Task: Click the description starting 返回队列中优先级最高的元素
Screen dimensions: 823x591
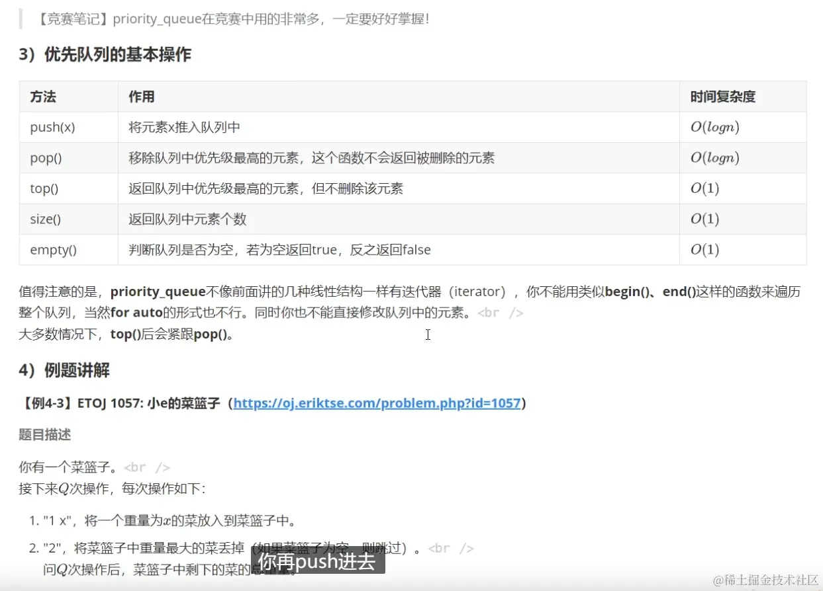Action: click(266, 188)
